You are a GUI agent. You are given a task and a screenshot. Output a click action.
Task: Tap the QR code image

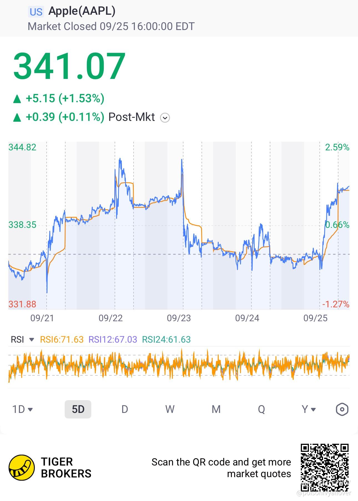coord(325,468)
